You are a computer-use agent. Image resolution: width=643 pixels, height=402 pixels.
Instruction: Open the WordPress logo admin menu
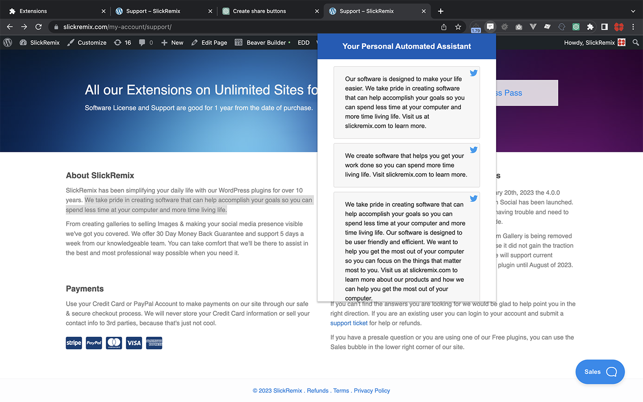(8, 42)
